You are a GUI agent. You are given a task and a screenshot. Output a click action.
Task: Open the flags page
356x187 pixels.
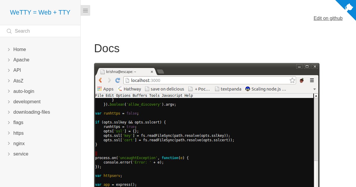click(x=18, y=123)
